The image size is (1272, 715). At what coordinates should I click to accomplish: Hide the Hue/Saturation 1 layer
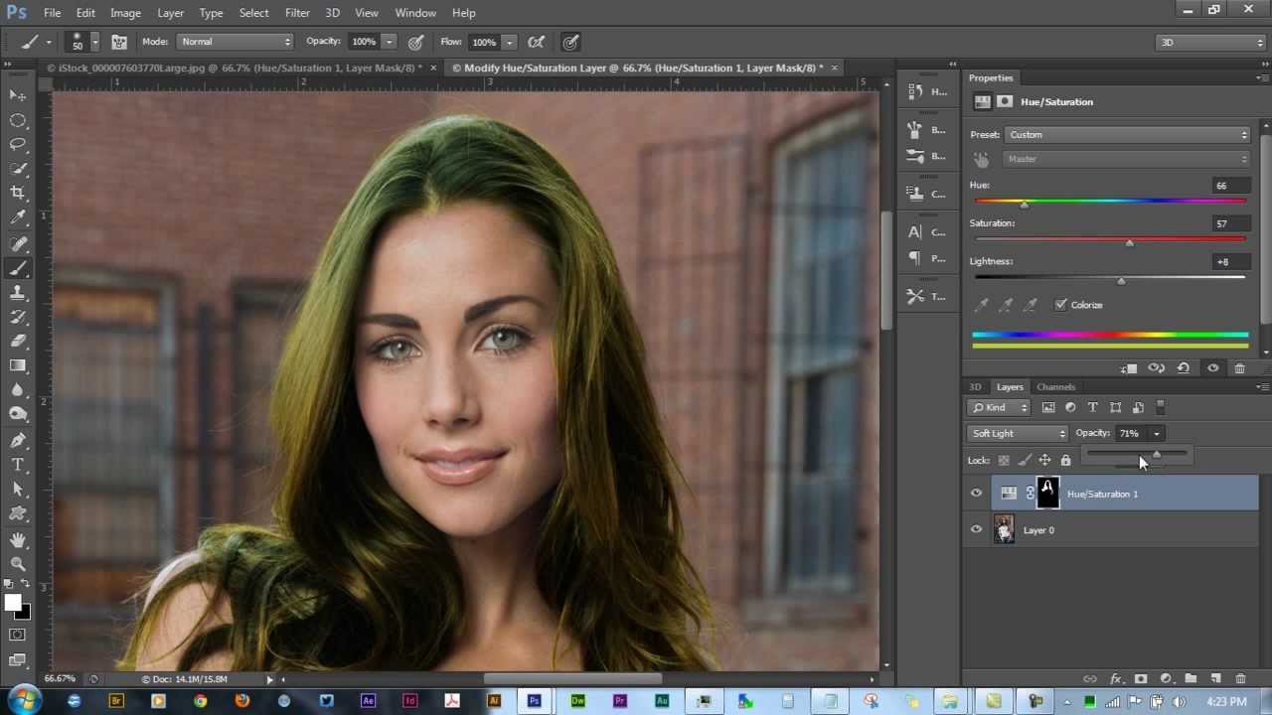(976, 493)
